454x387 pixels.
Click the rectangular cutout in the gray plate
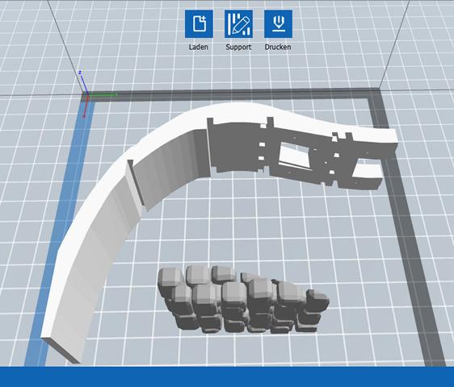(x=293, y=156)
